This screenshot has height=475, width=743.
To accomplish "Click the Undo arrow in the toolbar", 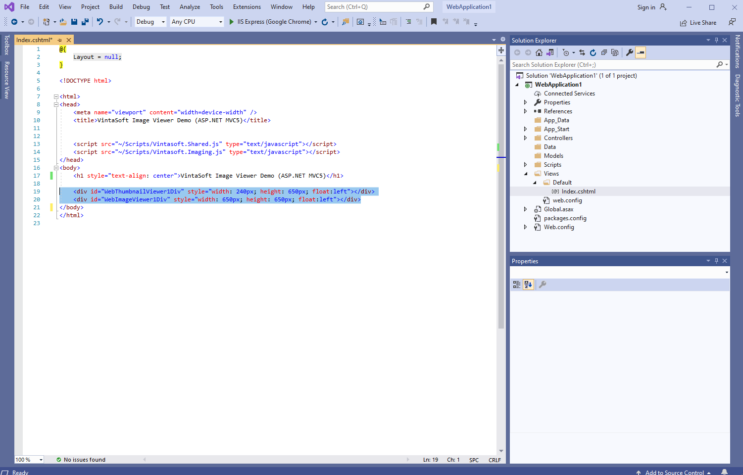I will coord(100,22).
